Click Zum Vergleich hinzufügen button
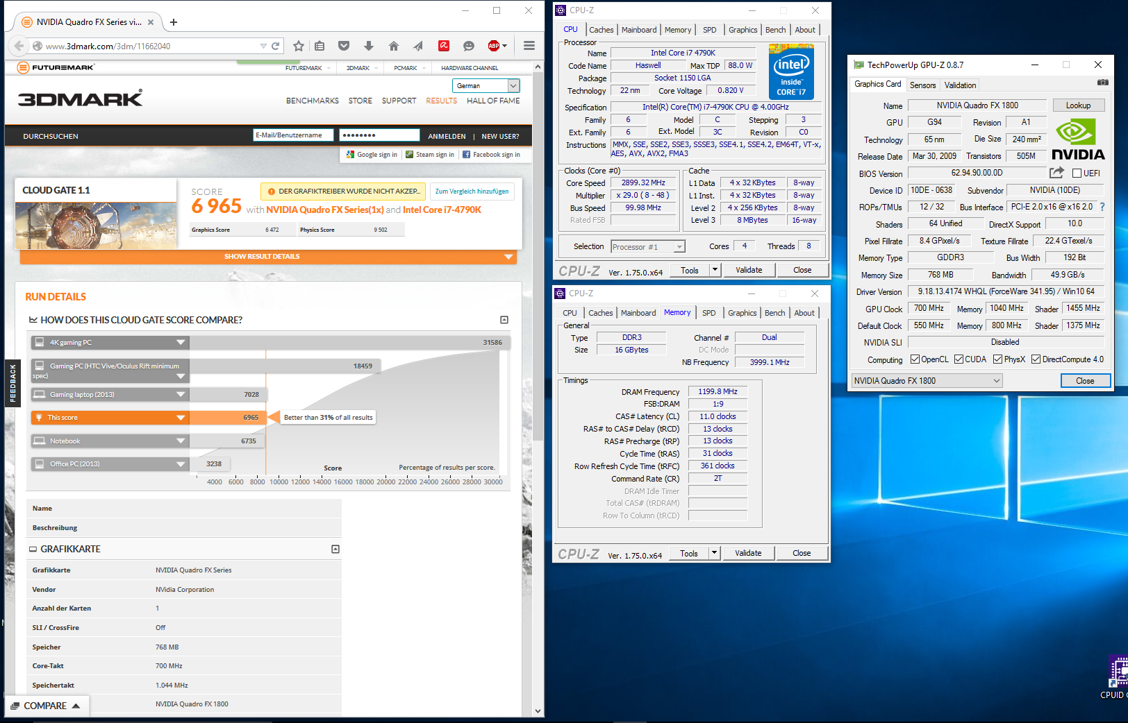This screenshot has height=723, width=1128. [x=472, y=192]
